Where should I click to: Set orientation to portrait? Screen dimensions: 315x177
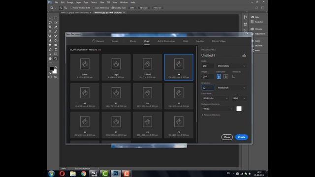click(x=219, y=76)
